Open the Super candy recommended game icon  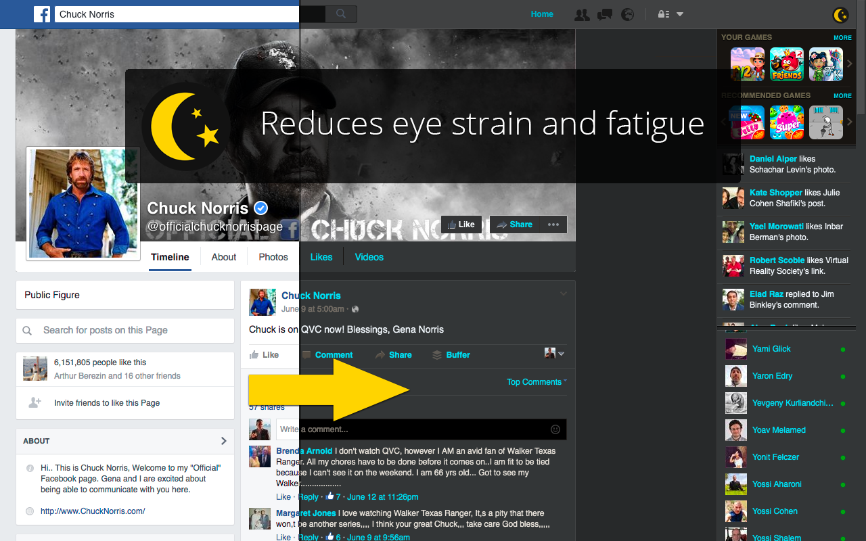(787, 122)
